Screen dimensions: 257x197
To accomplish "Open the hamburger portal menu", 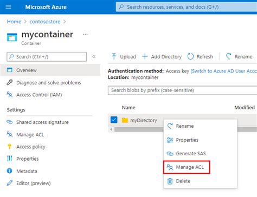I will [x=8, y=7].
